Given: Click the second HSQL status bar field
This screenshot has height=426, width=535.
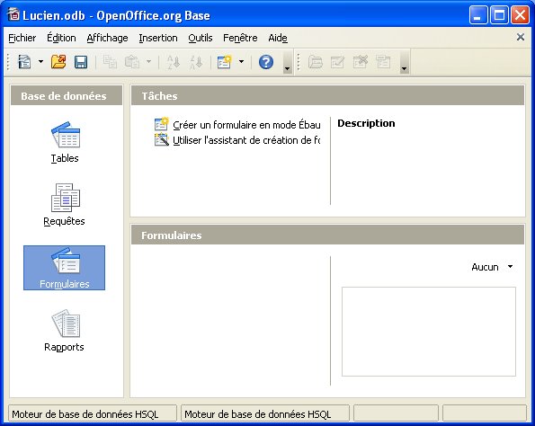Looking at the screenshot, I should [x=265, y=414].
